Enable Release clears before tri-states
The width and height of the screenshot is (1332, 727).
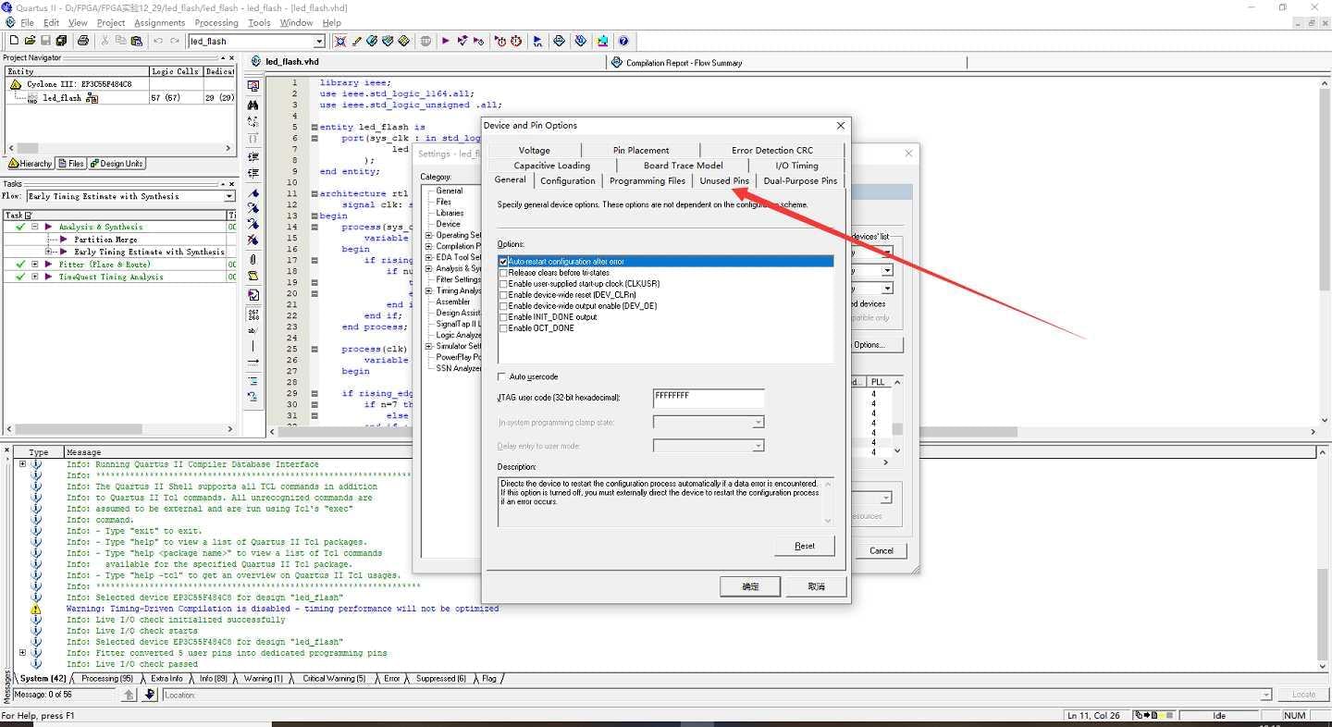pos(503,273)
